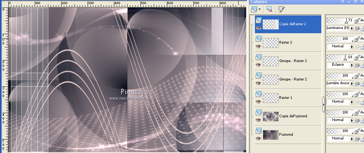Click the layer type icon of the Lumière douce group layer
The image size is (364, 153).
[x=259, y=76]
